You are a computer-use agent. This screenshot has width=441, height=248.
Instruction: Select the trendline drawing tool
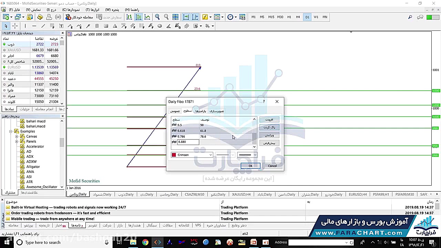[x=43, y=26]
